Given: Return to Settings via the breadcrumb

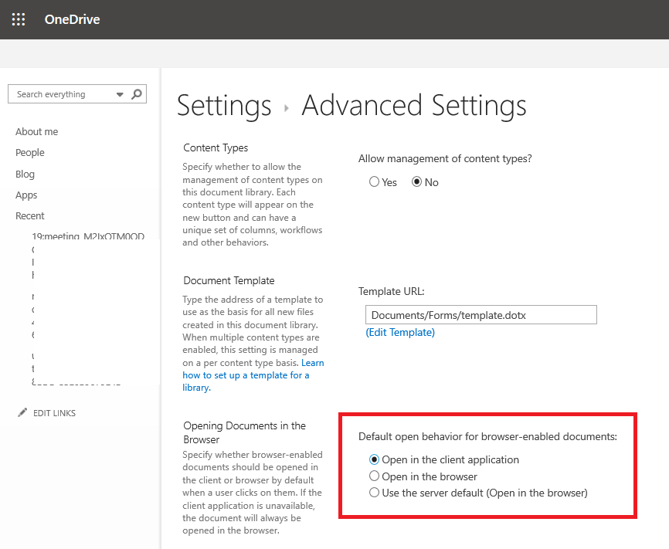Looking at the screenshot, I should pos(224,106).
